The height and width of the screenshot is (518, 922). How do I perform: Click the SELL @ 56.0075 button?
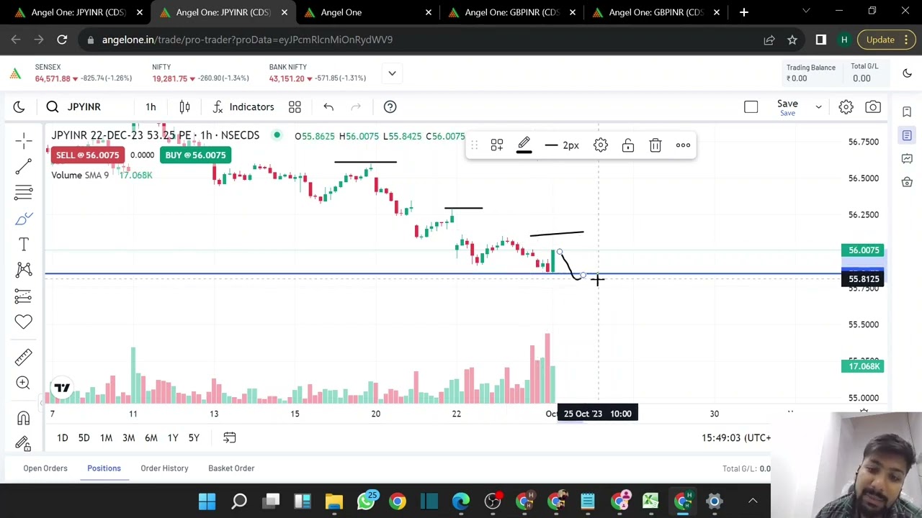(87, 155)
